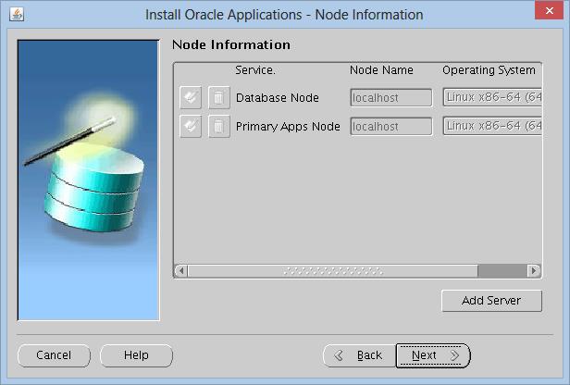Viewport: 570px width, 385px height.
Task: Click the horizontal scrollbar left arrow
Action: pos(181,271)
